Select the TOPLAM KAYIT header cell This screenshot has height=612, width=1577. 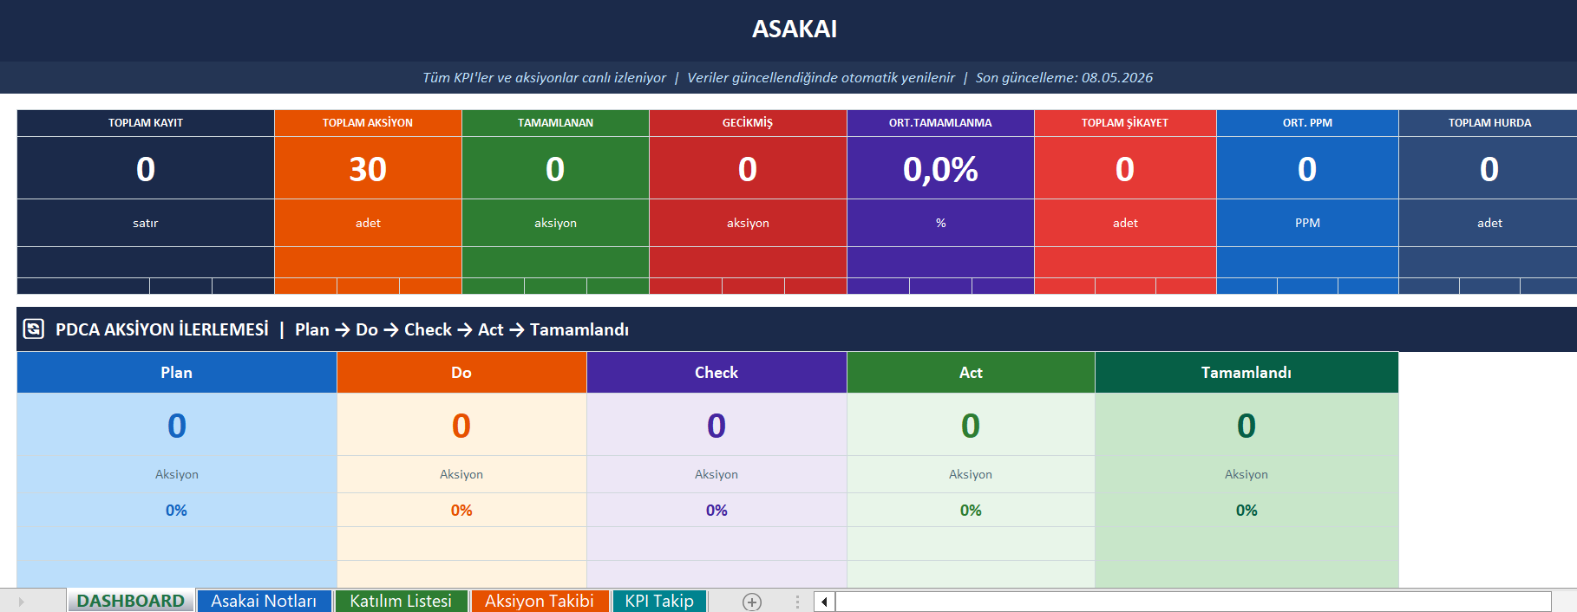[x=146, y=123]
